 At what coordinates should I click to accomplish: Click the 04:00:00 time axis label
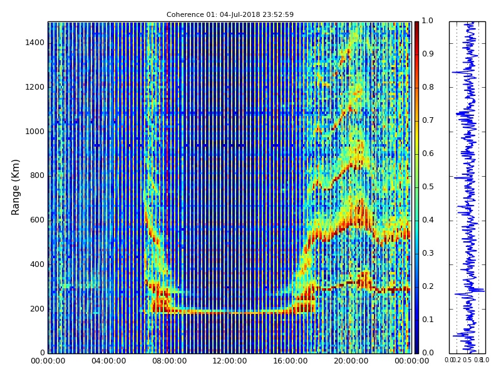click(108, 361)
